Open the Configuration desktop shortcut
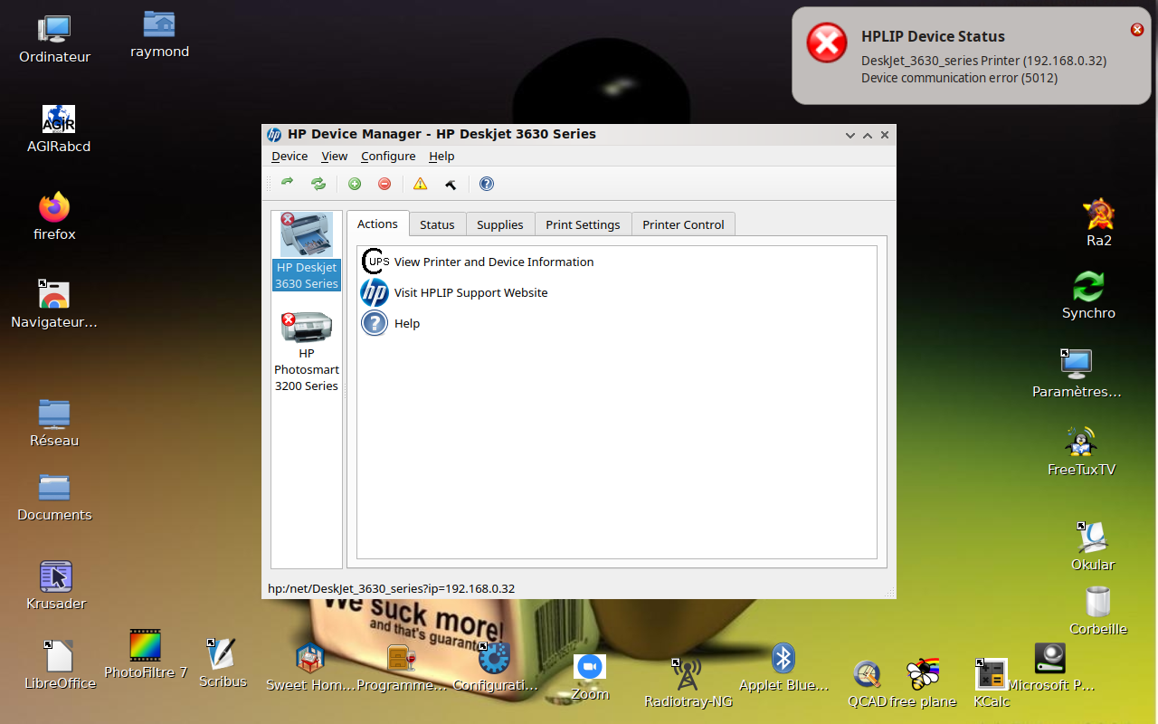Screen dimensions: 1158x724 click(x=495, y=668)
